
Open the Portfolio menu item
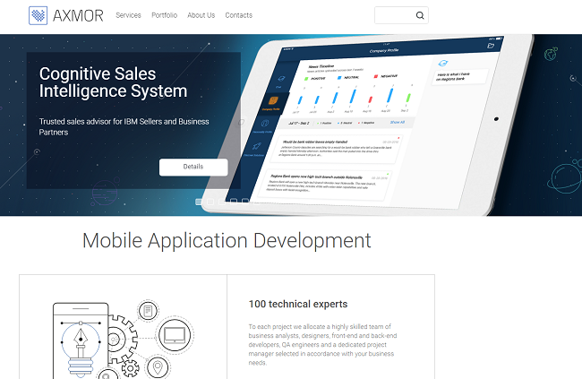pos(164,15)
